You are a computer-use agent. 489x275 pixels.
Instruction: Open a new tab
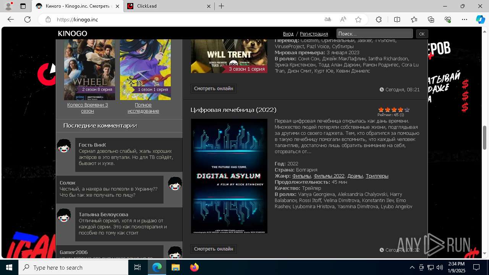pyautogui.click(x=222, y=6)
